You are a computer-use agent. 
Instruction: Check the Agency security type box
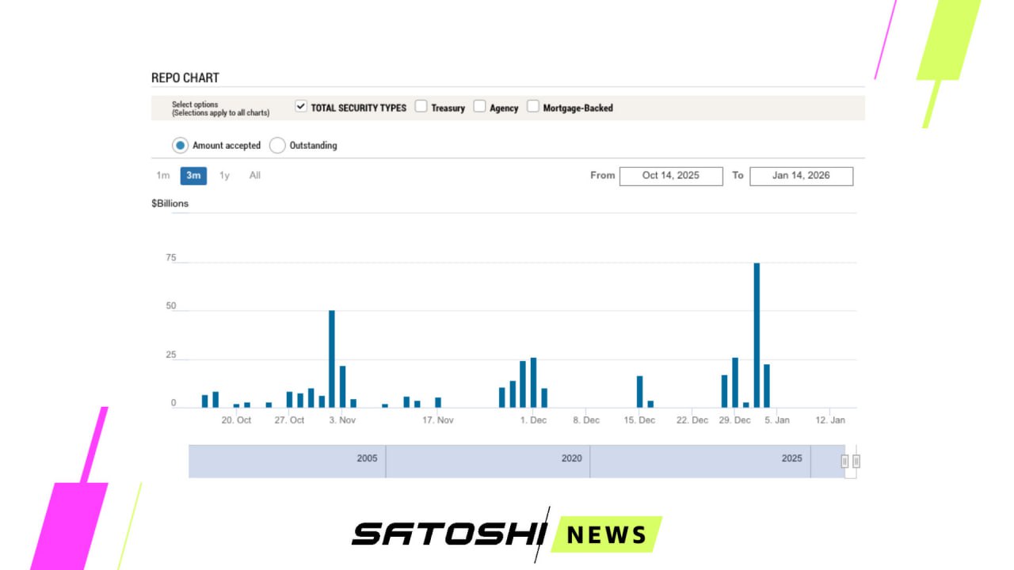pos(480,107)
